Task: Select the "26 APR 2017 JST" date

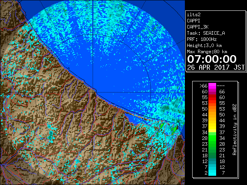Action: point(216,67)
